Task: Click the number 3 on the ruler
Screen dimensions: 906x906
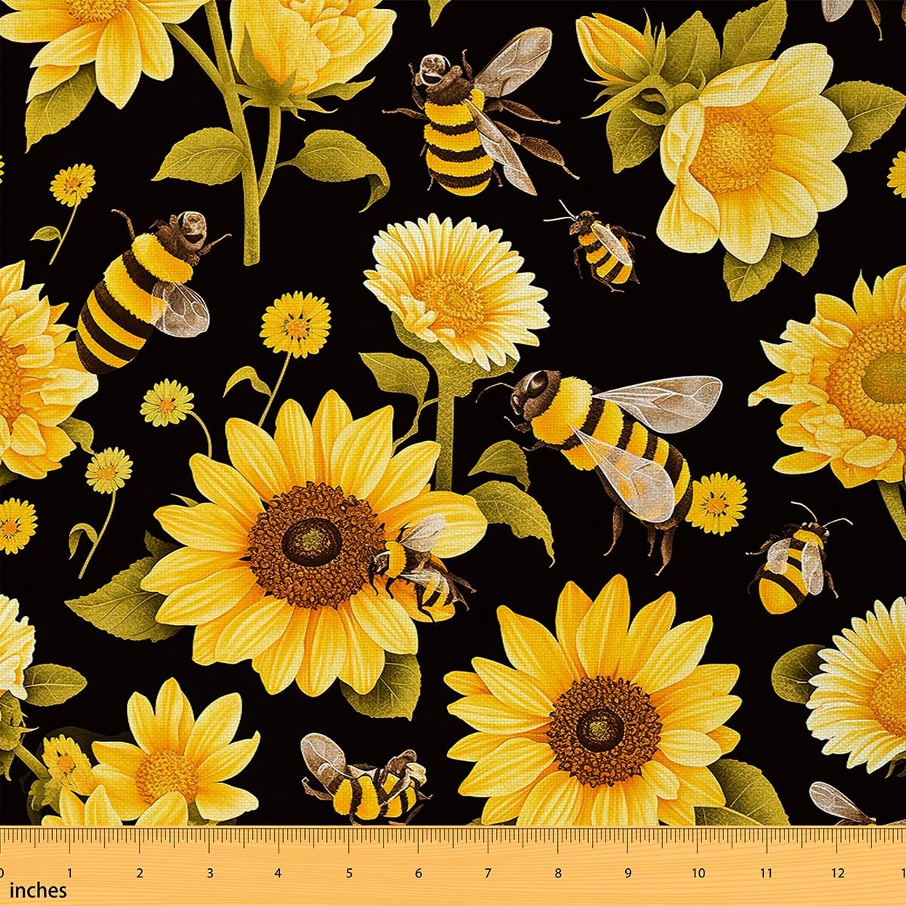Action: tap(209, 874)
